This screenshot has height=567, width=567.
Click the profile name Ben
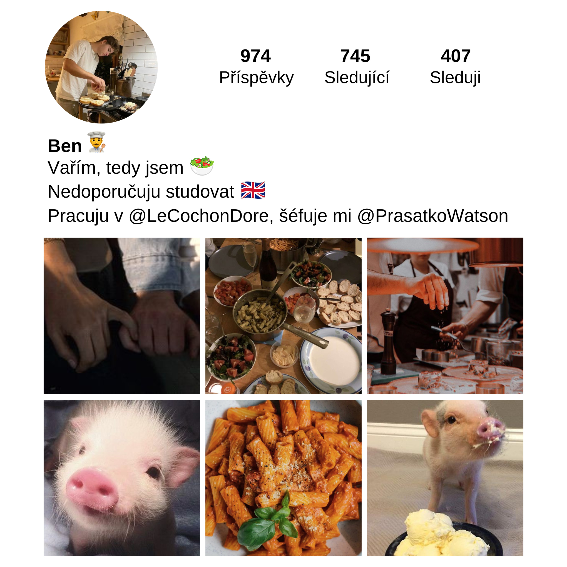65,146
